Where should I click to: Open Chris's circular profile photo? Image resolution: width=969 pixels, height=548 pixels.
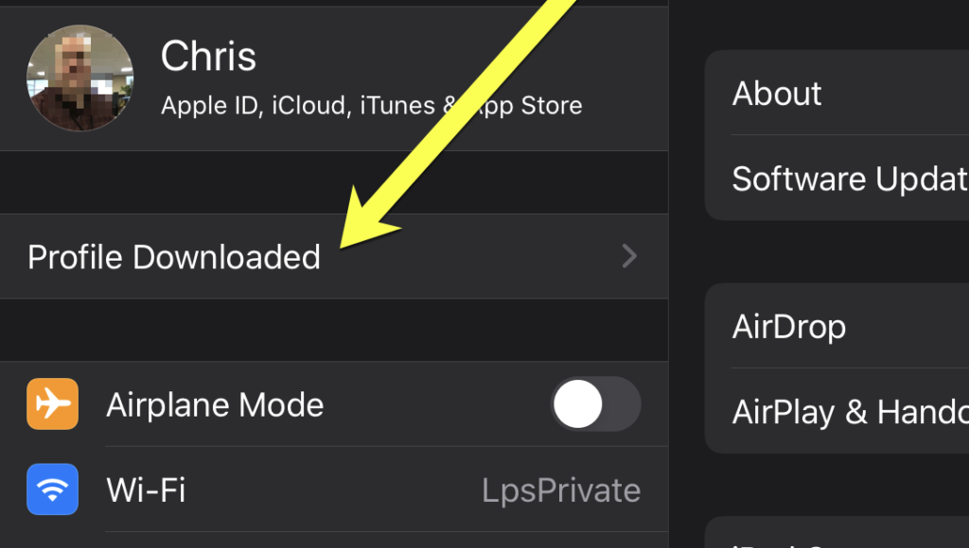pyautogui.click(x=79, y=77)
